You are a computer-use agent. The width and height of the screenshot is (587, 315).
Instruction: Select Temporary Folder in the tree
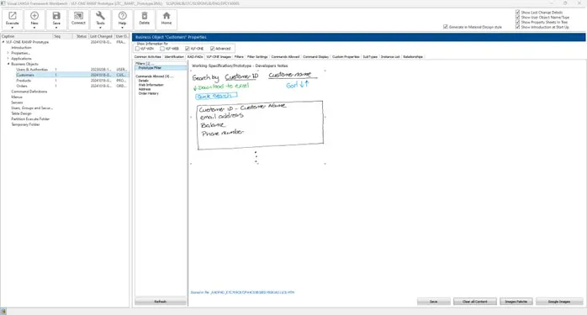pos(25,124)
